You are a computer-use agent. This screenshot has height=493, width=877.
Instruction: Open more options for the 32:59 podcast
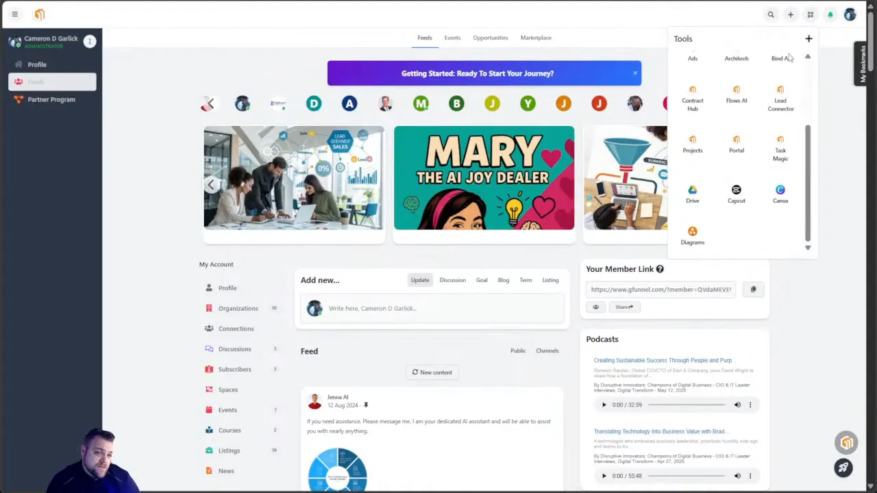point(750,405)
